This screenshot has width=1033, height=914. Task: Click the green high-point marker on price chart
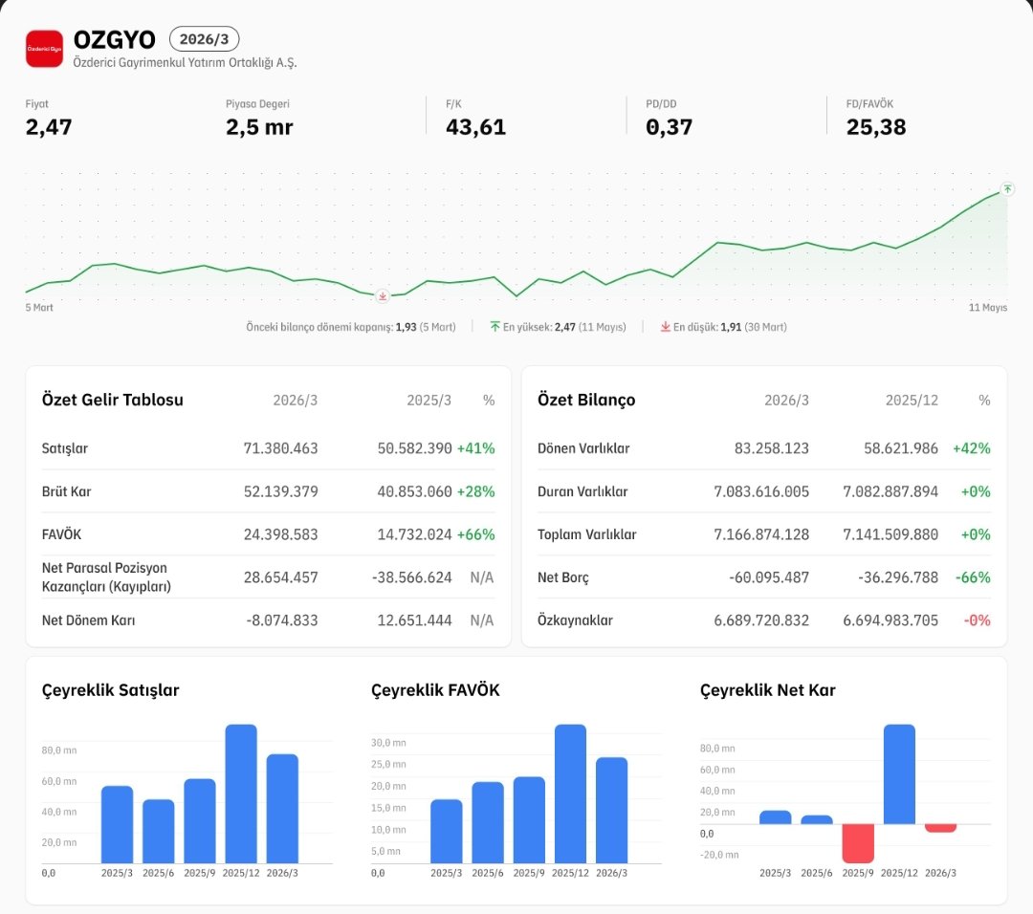tap(1007, 189)
